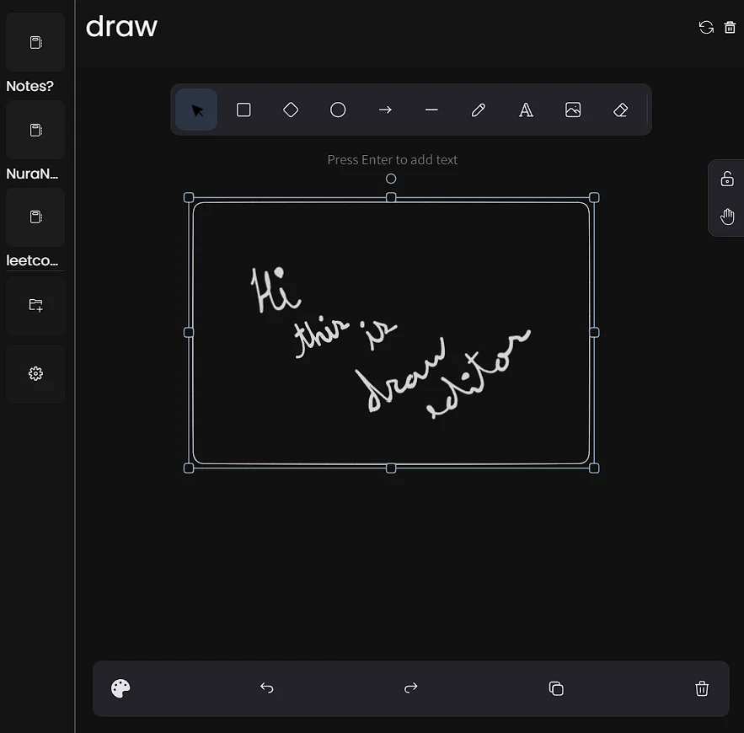This screenshot has height=733, width=744.
Task: Choose the Line tool
Action: coord(431,110)
